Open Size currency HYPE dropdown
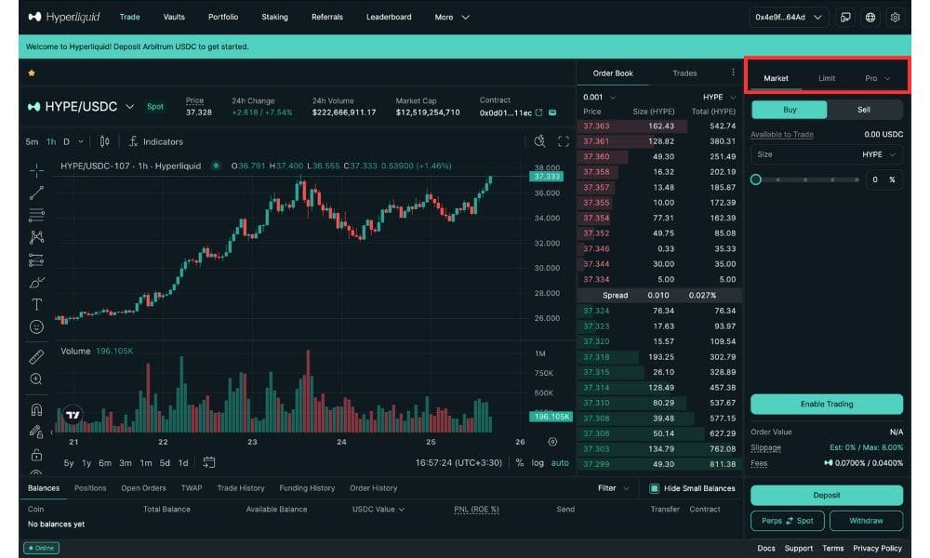The width and height of the screenshot is (930, 558). [x=879, y=154]
